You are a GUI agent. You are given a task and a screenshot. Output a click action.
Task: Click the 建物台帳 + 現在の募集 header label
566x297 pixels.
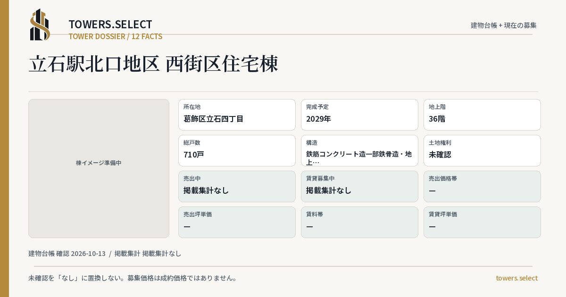pyautogui.click(x=504, y=25)
